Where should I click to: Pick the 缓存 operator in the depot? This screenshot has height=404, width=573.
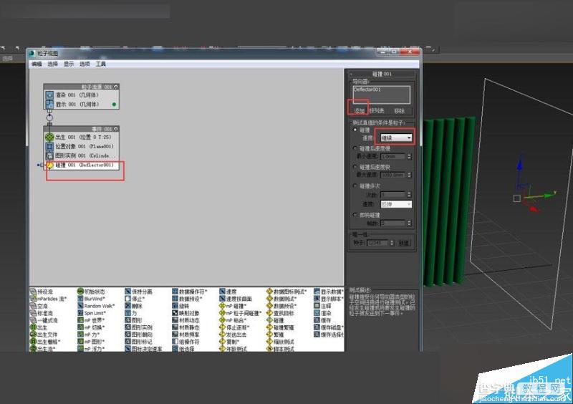pyautogui.click(x=323, y=320)
